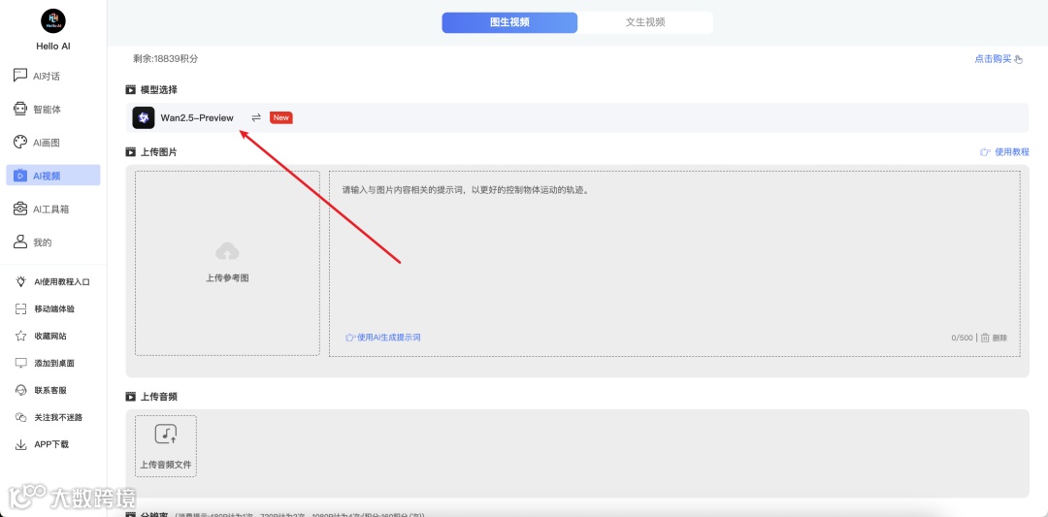Open the 使用教程 link
The image size is (1048, 517).
(x=1012, y=151)
